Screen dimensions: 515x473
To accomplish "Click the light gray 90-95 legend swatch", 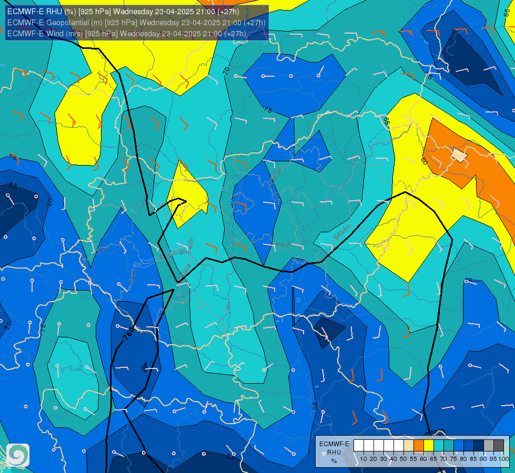I will coord(489,446).
